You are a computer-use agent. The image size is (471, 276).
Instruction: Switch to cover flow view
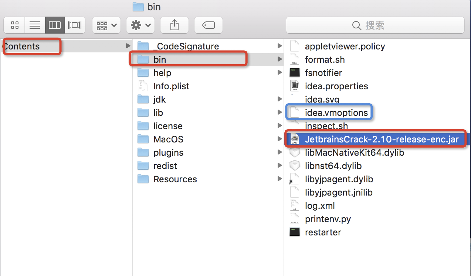pyautogui.click(x=75, y=25)
